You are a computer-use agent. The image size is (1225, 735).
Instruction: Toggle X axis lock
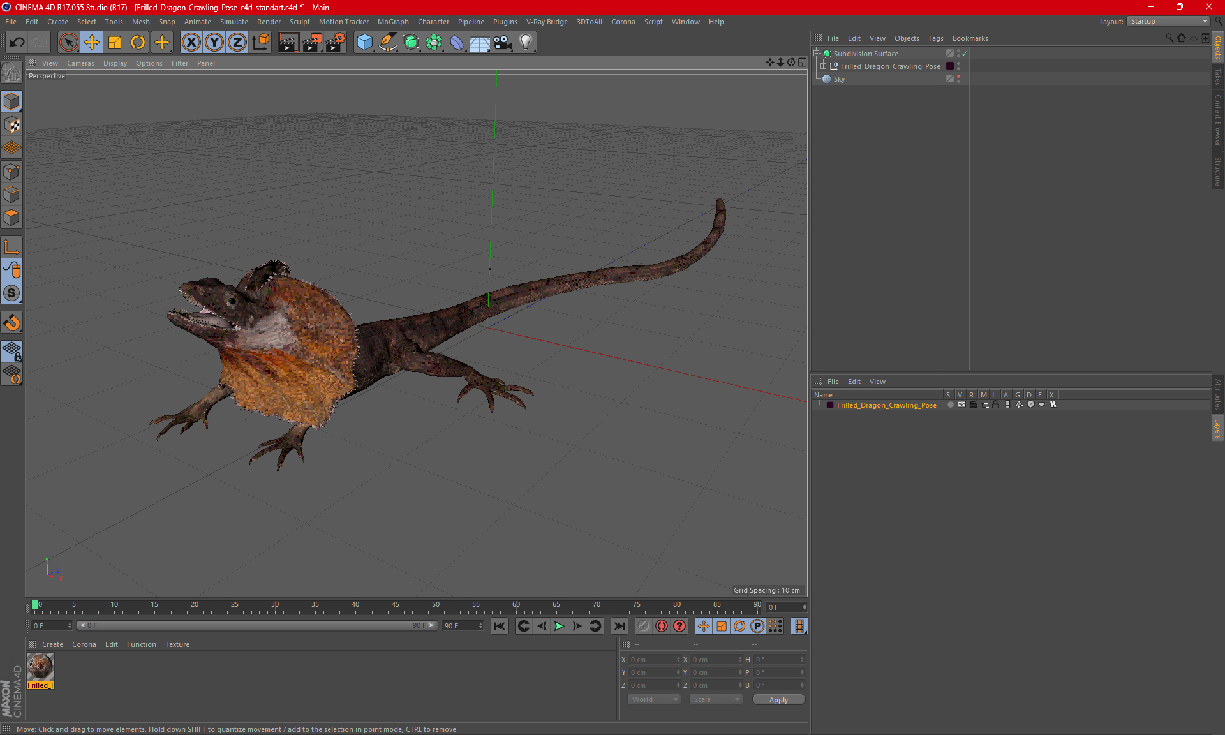[191, 43]
